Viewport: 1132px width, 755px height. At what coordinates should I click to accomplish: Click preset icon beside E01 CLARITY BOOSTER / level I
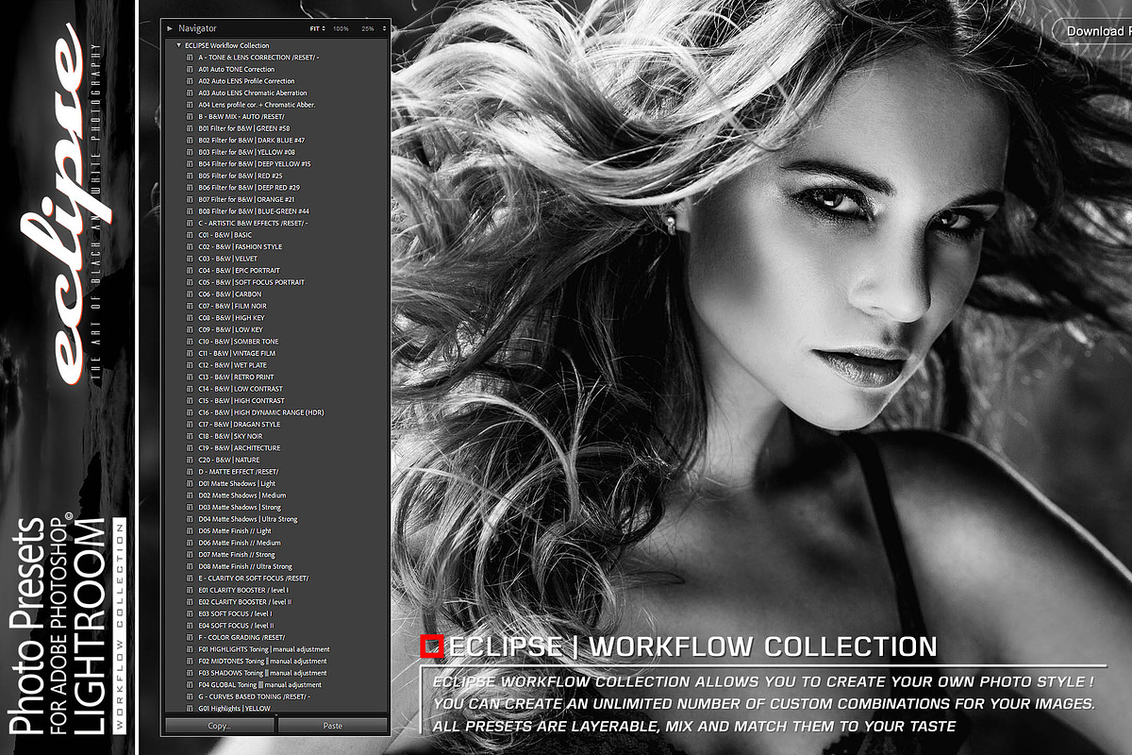[190, 590]
